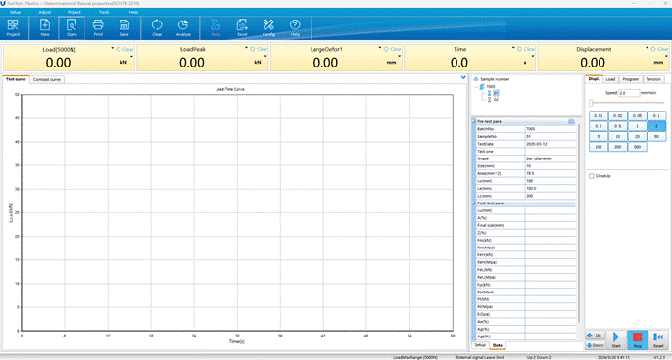672x360 pixels.
Task: Move crosshead with the Down arrow button
Action: pyautogui.click(x=596, y=345)
